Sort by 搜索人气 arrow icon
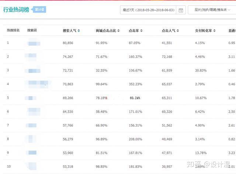The image size is (236, 174). click(79, 31)
